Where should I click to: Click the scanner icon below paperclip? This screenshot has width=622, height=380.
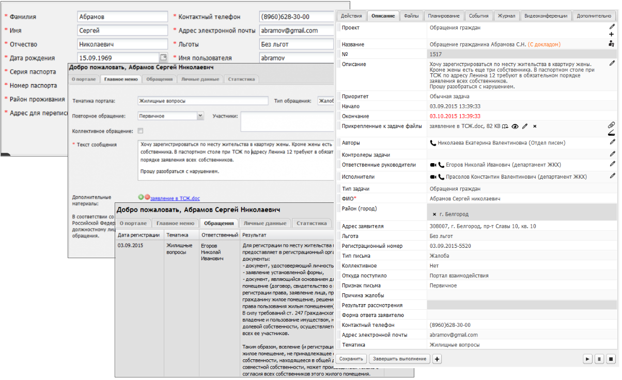click(x=612, y=133)
